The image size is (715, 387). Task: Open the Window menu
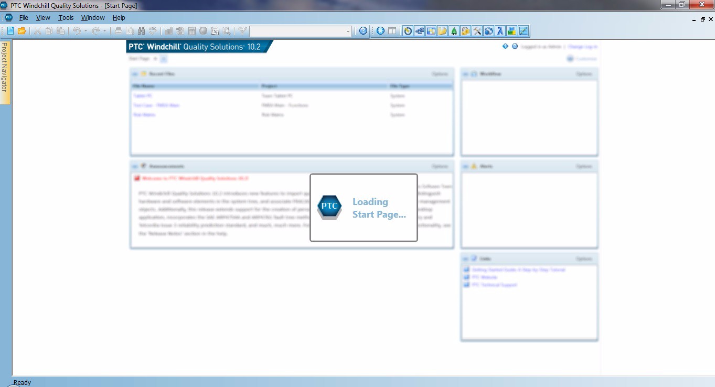tap(93, 18)
